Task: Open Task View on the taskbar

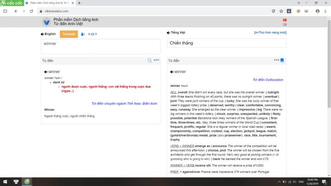Action: click(x=16, y=181)
